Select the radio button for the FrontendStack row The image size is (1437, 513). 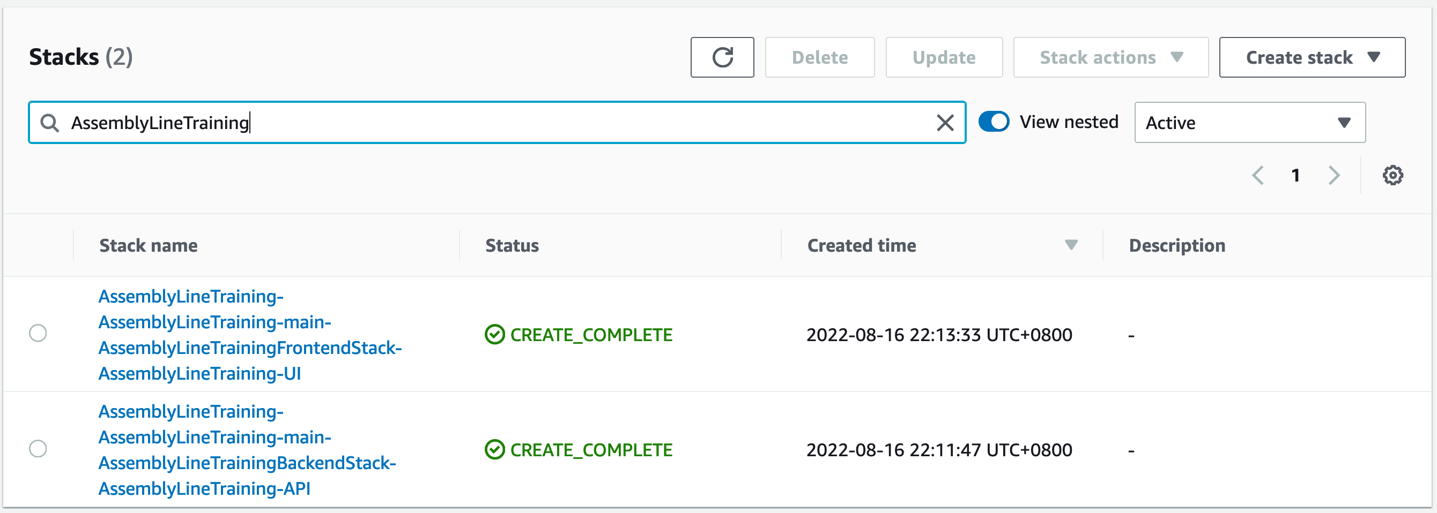pyautogui.click(x=38, y=334)
